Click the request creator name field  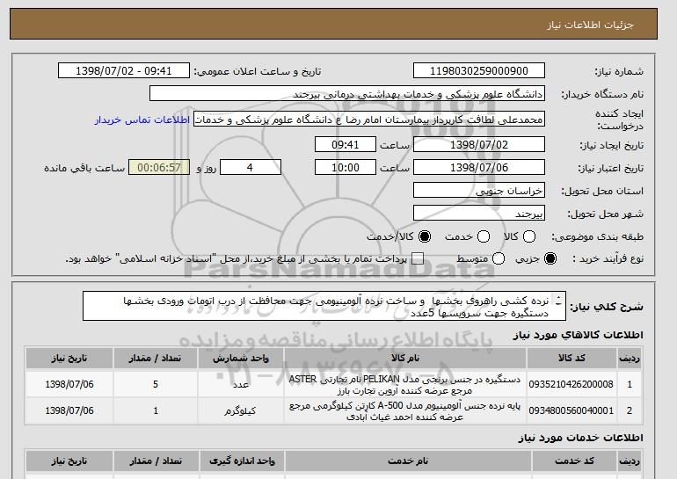coord(368,120)
